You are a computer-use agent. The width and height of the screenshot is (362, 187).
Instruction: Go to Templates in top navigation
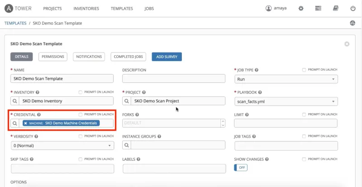[122, 9]
